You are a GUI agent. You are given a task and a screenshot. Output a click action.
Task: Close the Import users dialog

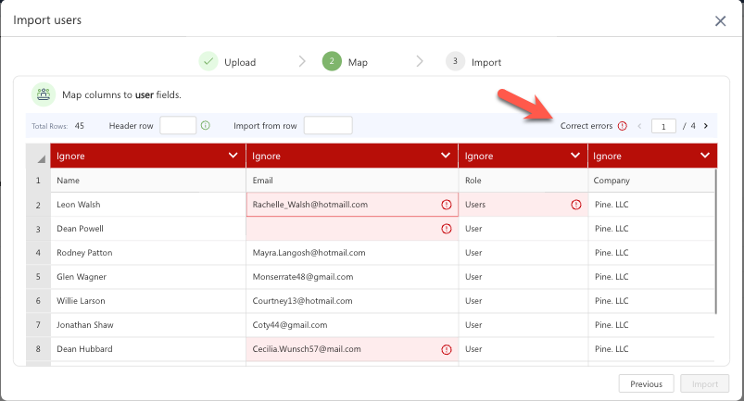click(x=720, y=20)
